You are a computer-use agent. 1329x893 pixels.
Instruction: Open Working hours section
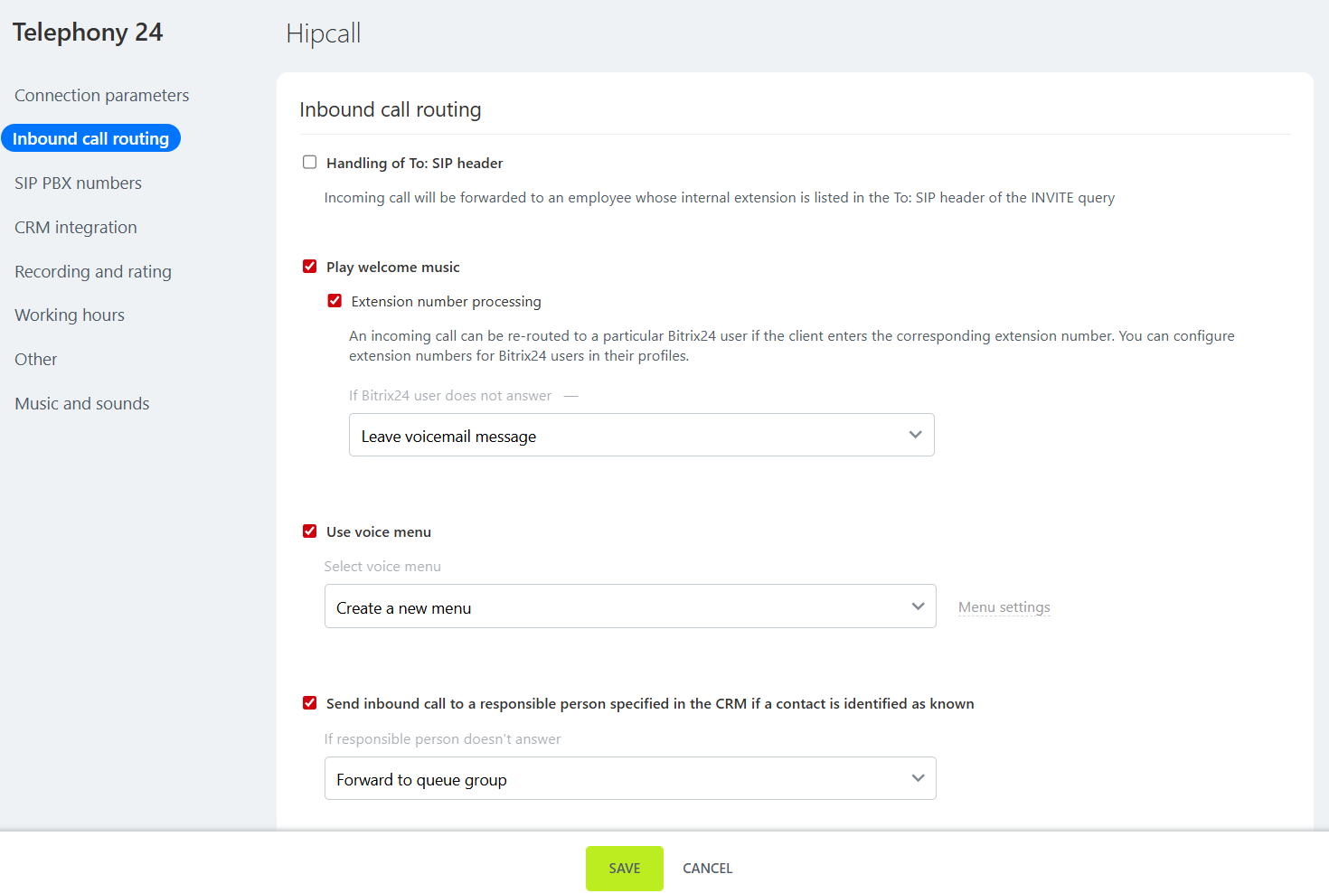click(70, 315)
